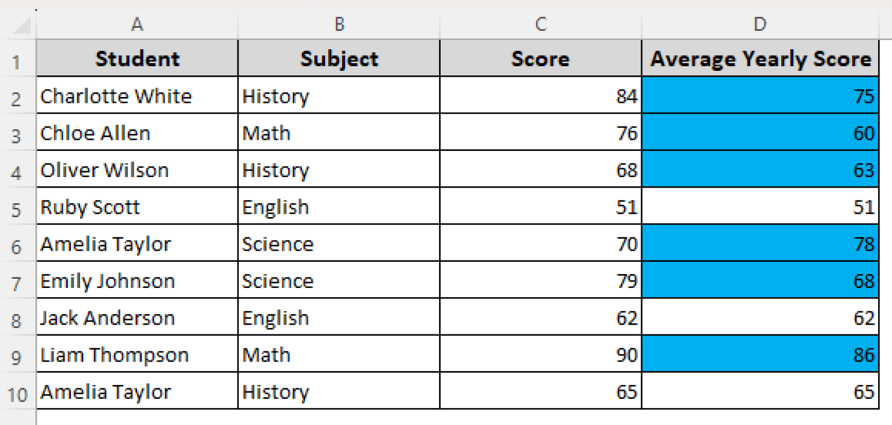Select row number 10
Viewport: 892px width, 425px height.
[18, 392]
